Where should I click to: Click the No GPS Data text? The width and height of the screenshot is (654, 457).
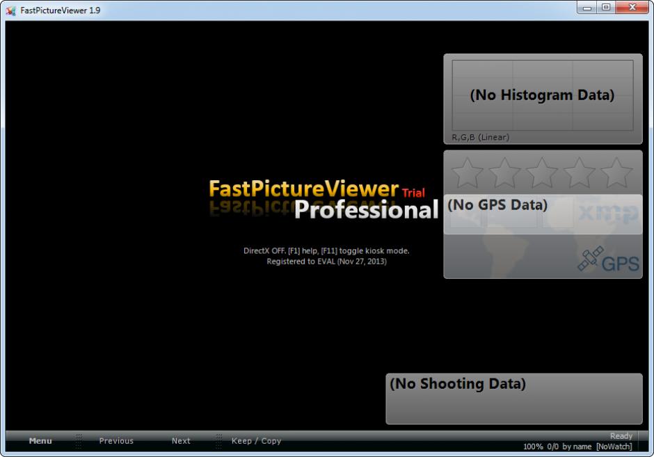(x=497, y=205)
